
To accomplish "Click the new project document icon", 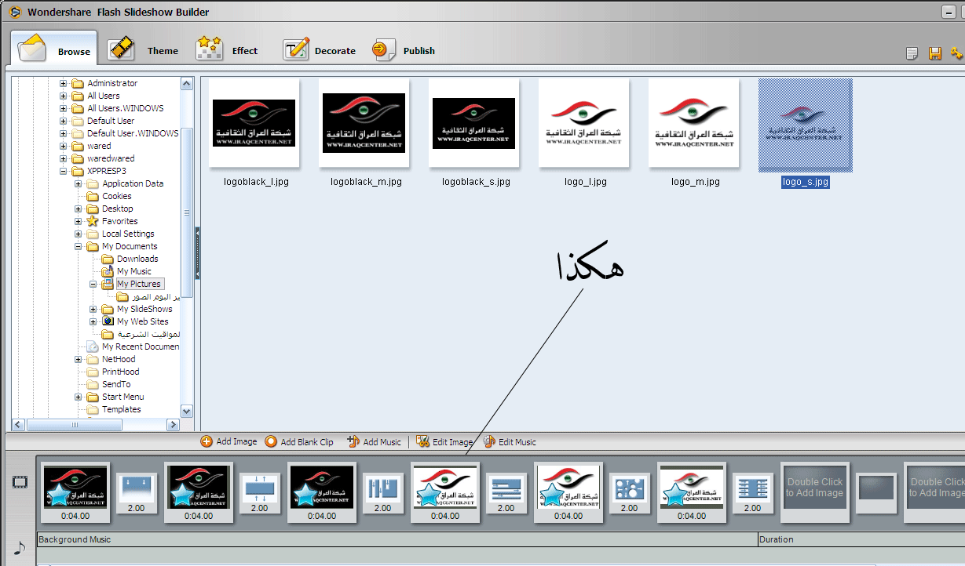I will pos(912,53).
